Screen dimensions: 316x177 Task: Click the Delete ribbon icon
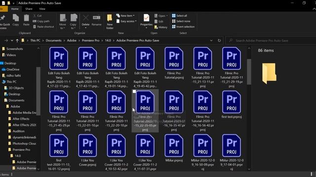coord(85,21)
